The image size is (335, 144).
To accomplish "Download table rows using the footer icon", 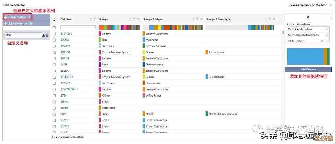I will click(52, 137).
